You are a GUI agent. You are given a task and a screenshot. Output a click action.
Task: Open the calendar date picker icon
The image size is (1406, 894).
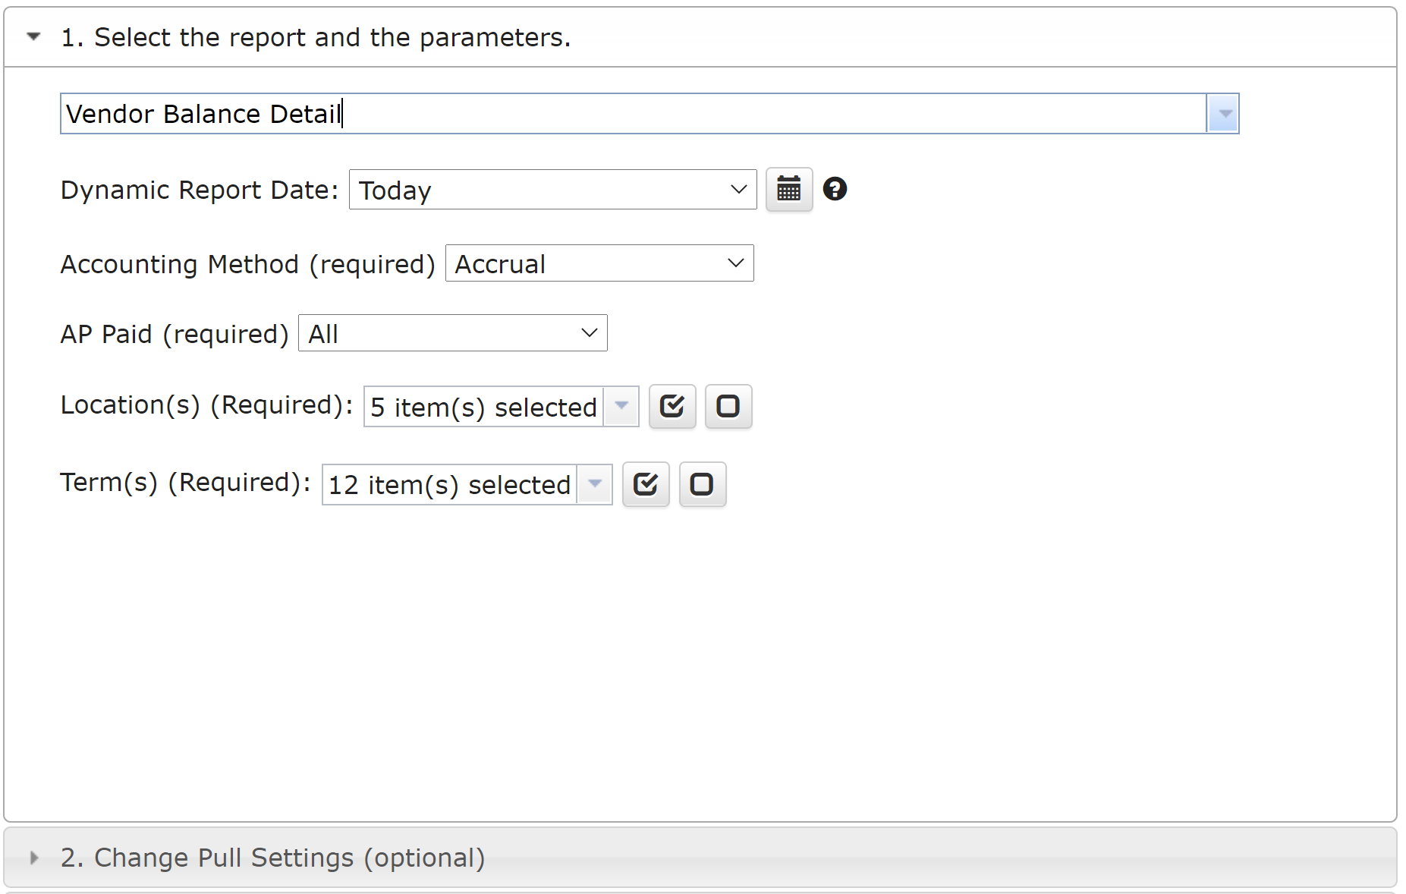click(x=789, y=189)
